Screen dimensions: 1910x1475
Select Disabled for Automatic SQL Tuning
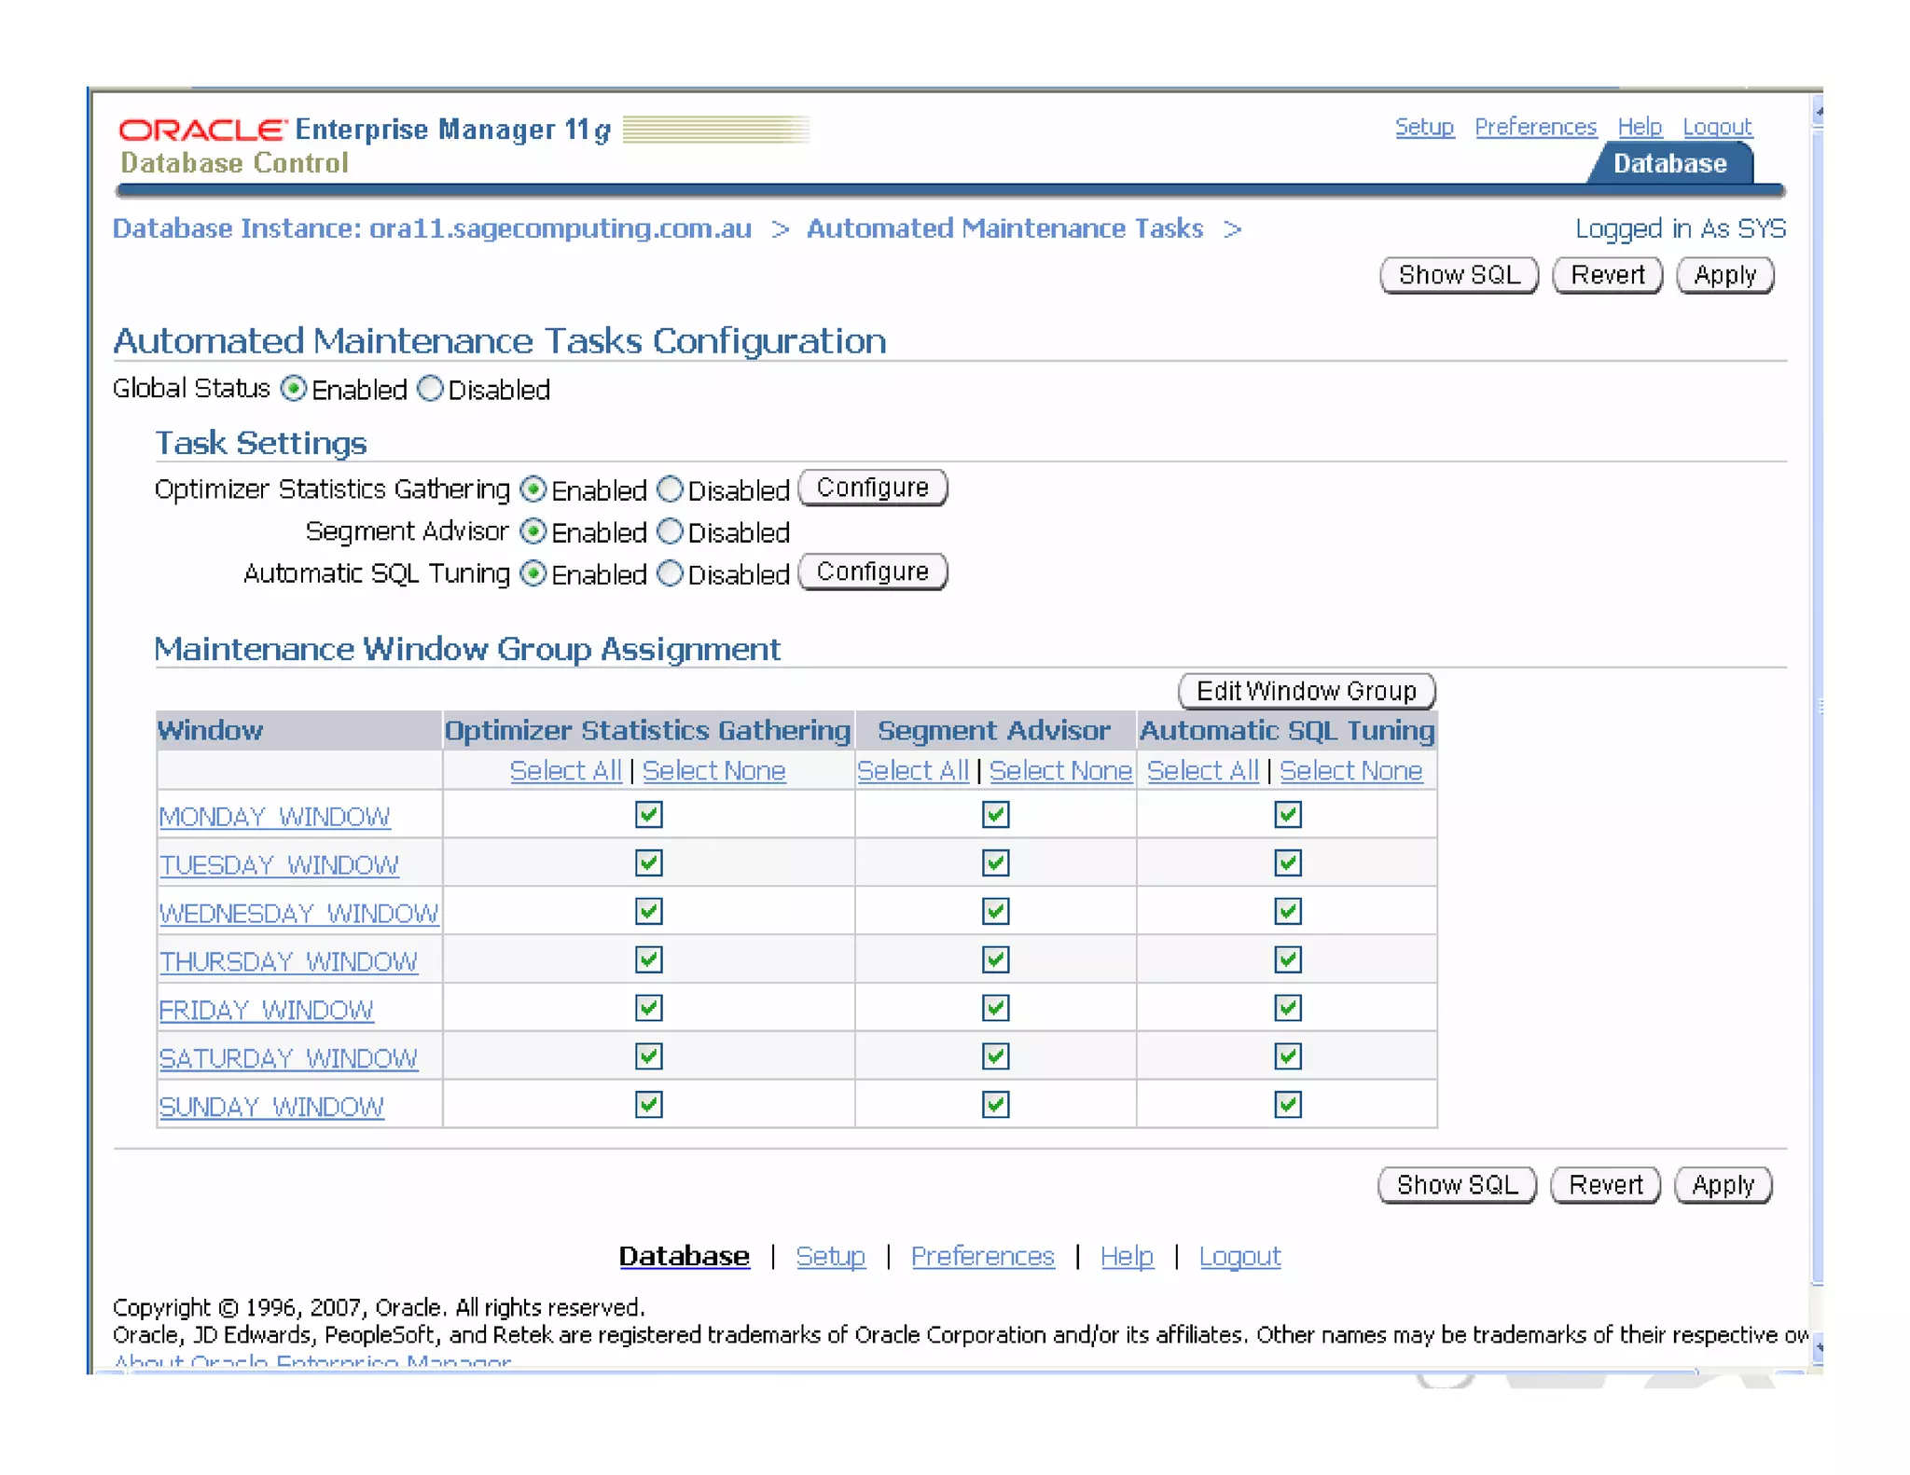tap(670, 573)
